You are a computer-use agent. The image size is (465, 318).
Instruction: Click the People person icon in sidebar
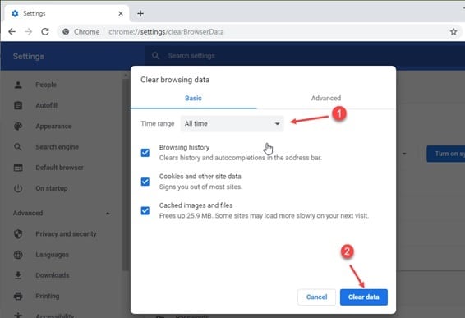pos(18,85)
